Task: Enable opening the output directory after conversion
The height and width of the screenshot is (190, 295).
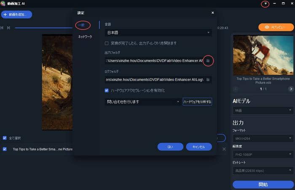Action: point(107,43)
